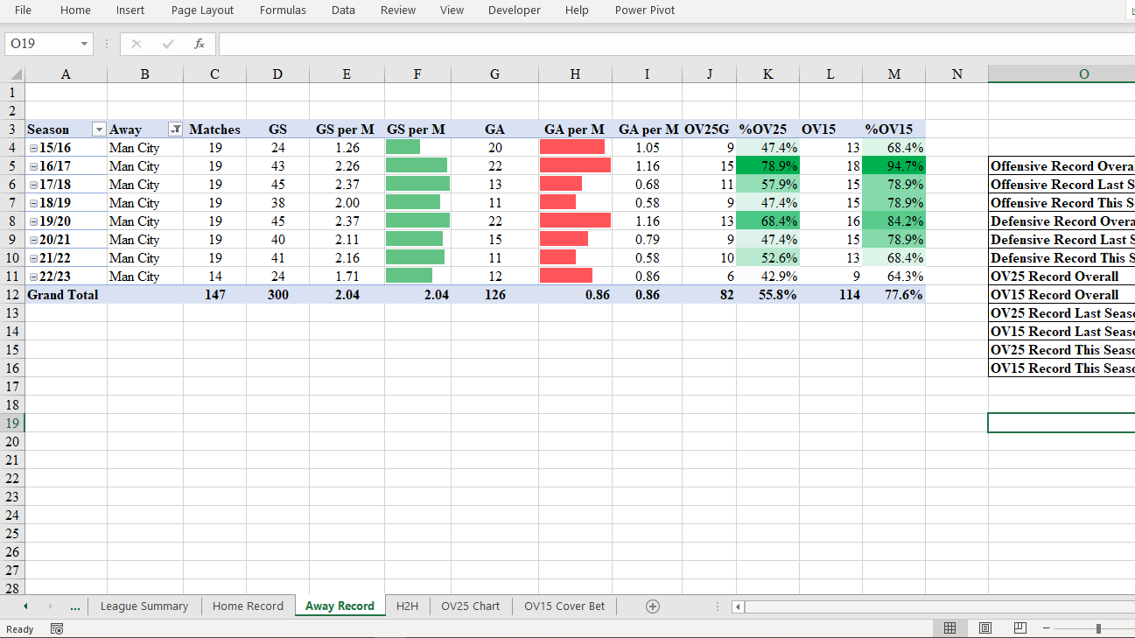Switch to the OV25 Chart sheet
Image resolution: width=1135 pixels, height=638 pixels.
(470, 606)
